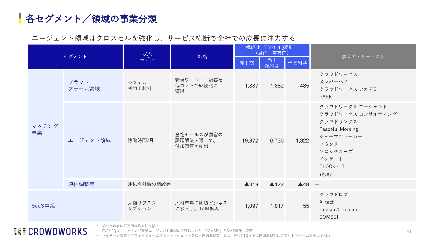
Task: Click the strategy text 当社セールスが顧客の課題解決
Action: point(199,140)
